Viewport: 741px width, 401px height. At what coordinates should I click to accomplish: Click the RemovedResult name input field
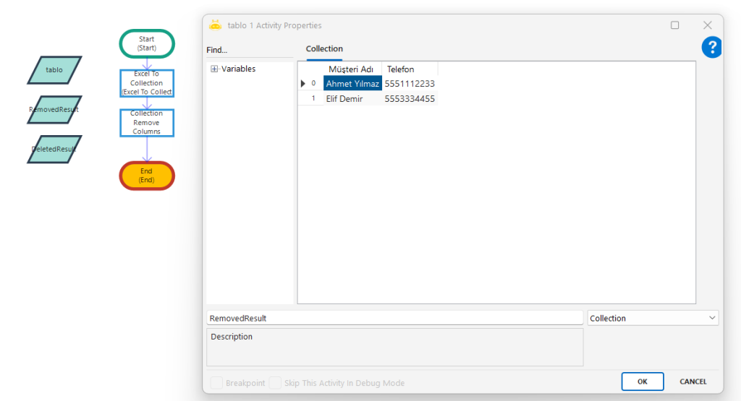point(394,318)
